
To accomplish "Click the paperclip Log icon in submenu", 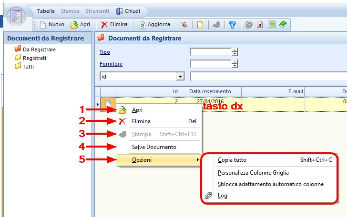I will pos(208,196).
